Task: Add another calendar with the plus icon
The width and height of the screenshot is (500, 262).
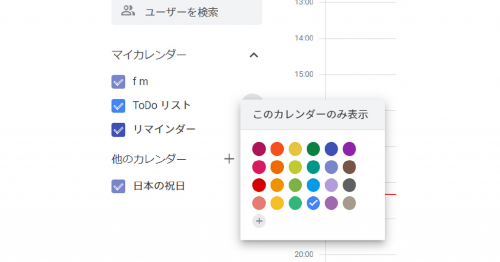Action: point(229,159)
